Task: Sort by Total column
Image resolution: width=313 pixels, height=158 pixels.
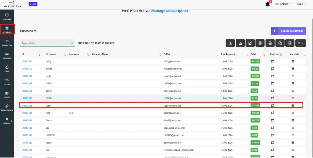Action: tap(264, 54)
